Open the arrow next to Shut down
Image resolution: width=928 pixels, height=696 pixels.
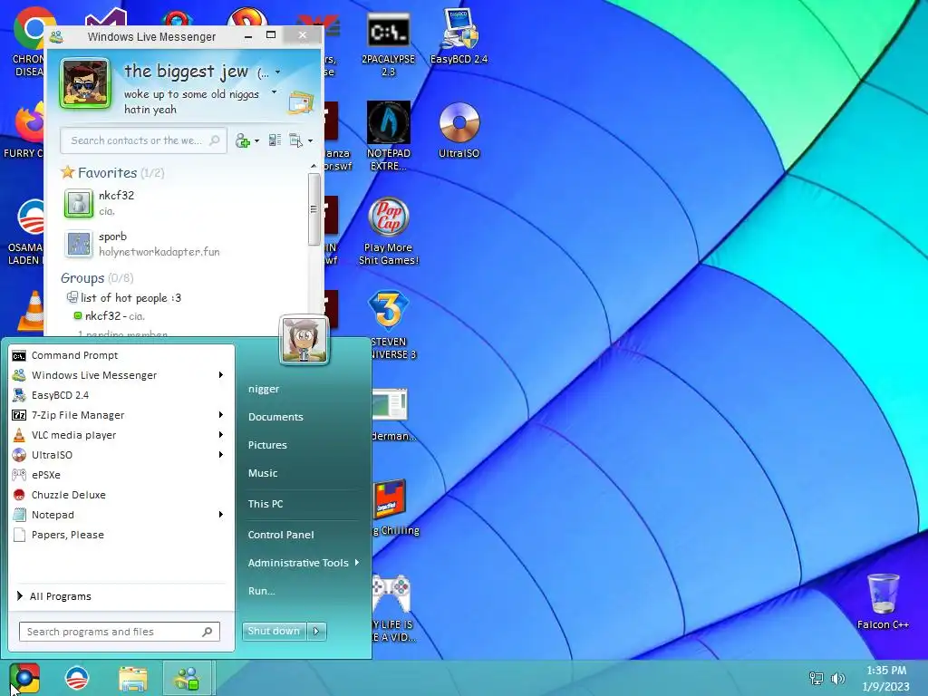click(316, 632)
